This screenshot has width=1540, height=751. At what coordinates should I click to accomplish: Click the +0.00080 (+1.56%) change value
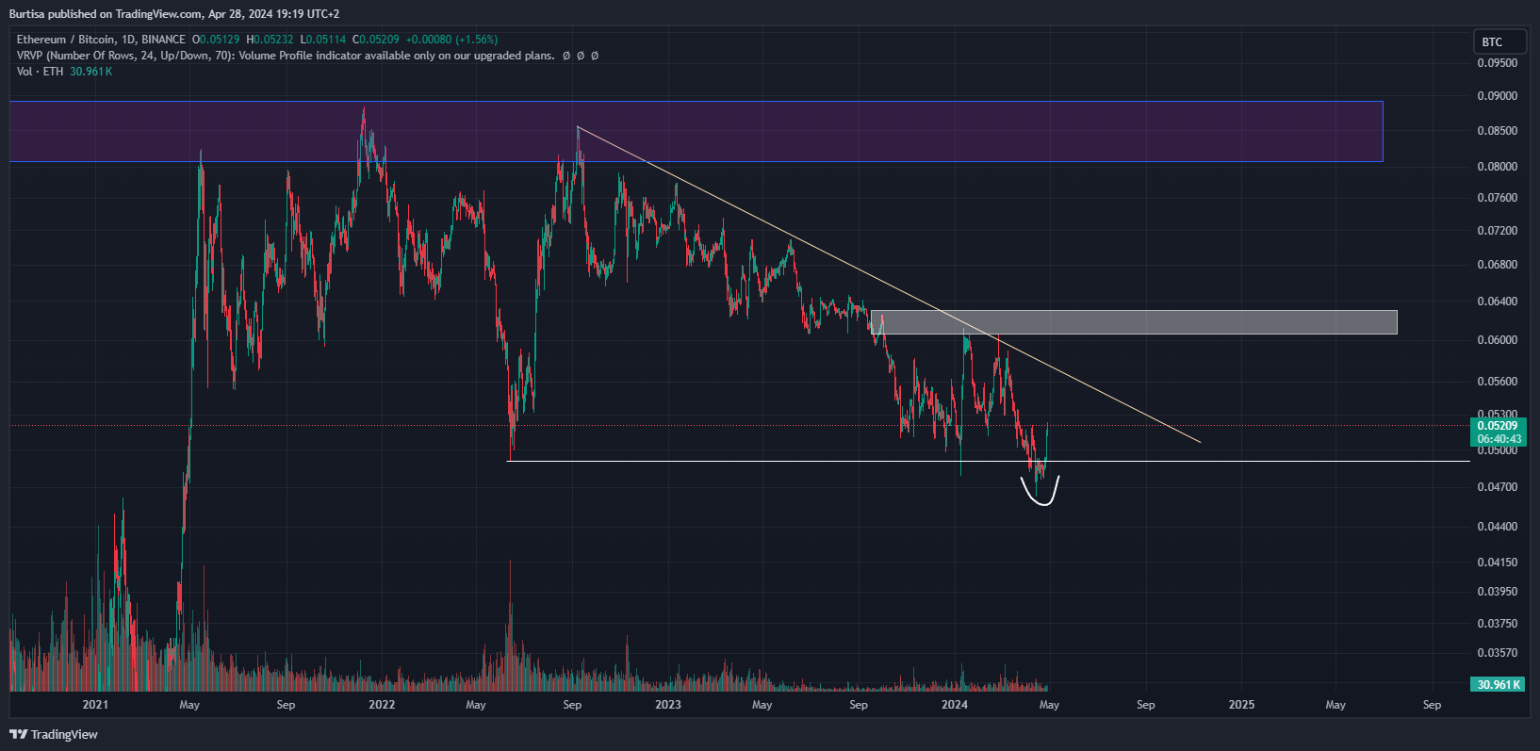pos(451,40)
